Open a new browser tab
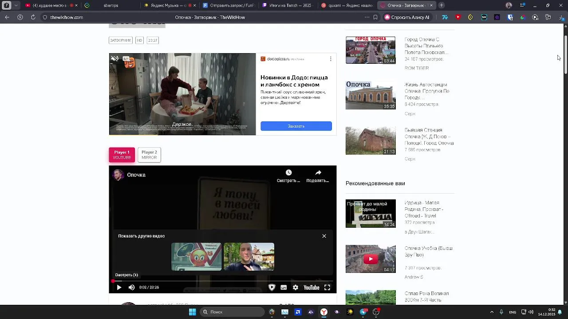Image resolution: width=568 pixels, height=319 pixels. pyautogui.click(x=441, y=5)
